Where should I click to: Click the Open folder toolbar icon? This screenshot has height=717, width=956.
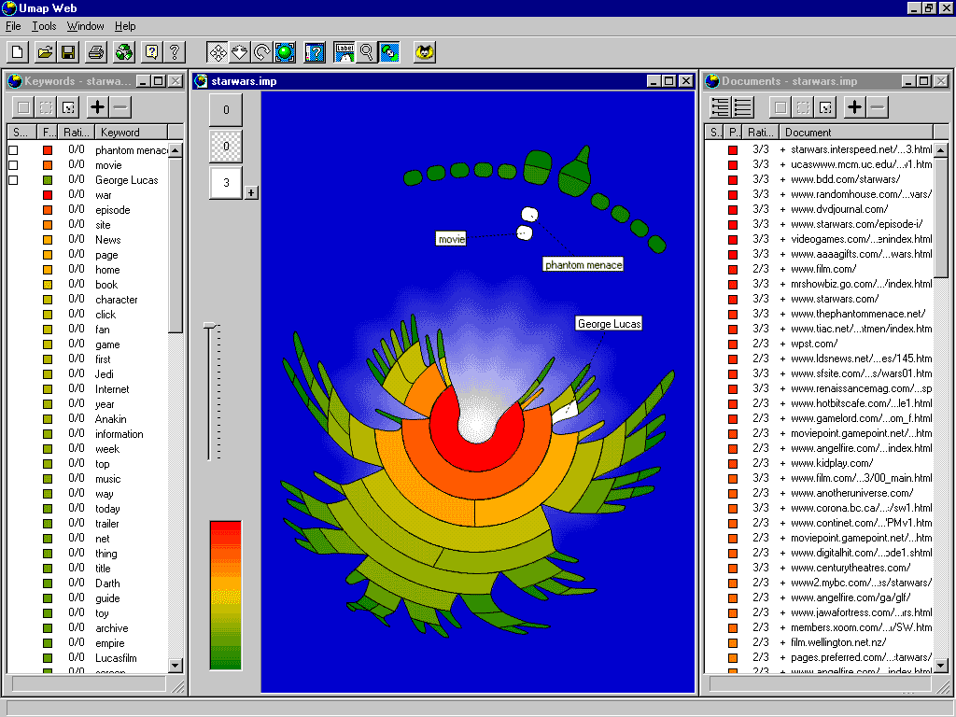click(x=43, y=52)
